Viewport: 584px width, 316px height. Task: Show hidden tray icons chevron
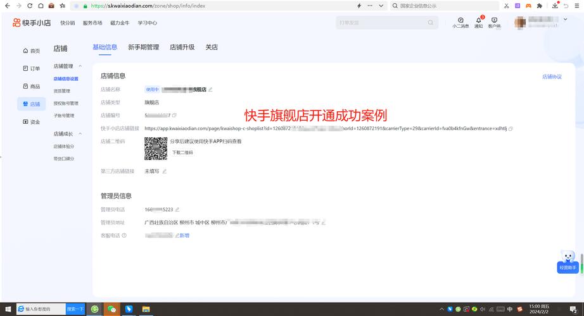441,309
